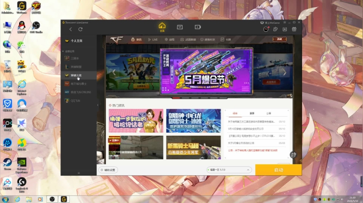Click the CF logo in game nav bar

[x=116, y=40]
